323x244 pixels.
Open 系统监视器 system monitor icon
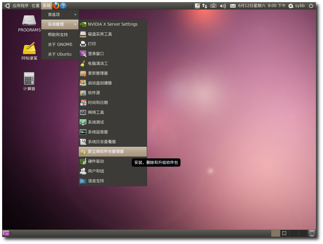[x=83, y=132]
